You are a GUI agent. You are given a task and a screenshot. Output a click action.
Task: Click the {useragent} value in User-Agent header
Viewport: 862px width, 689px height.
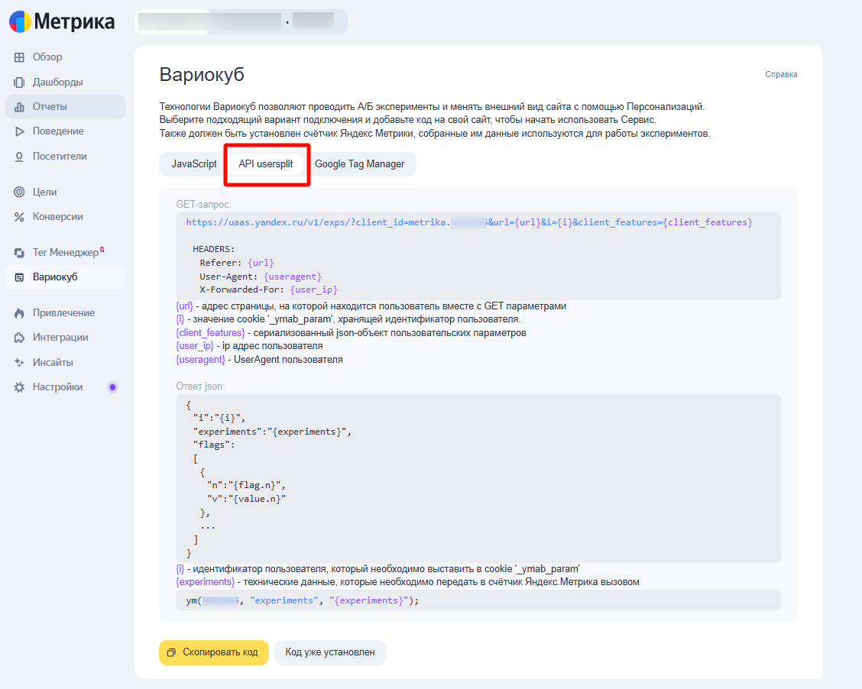click(x=293, y=277)
